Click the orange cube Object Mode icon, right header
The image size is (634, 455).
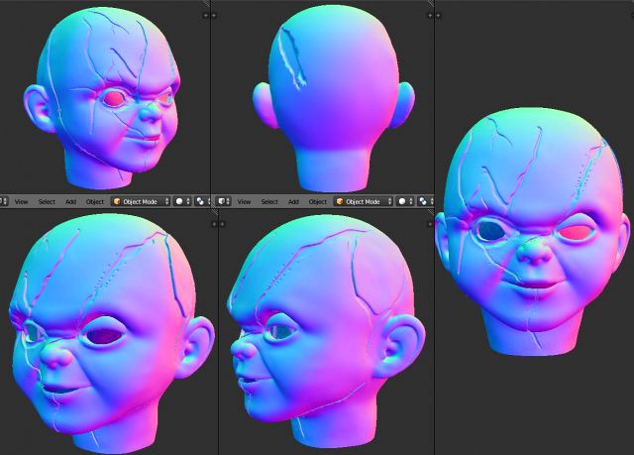click(340, 201)
